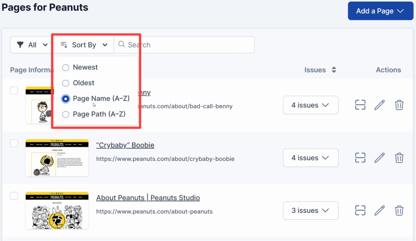Screen dimensions: 416x241
Task: Expand the 3 issues dropdown for About Peanuts
Action: (311, 211)
